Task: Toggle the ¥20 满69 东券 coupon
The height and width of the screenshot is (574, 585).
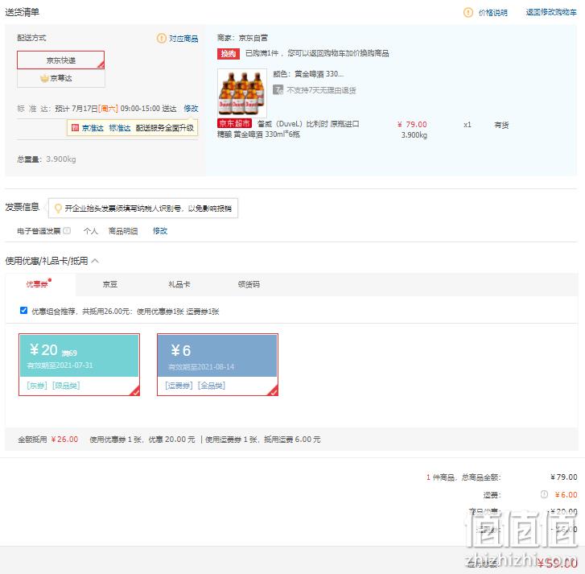Action: 79,364
